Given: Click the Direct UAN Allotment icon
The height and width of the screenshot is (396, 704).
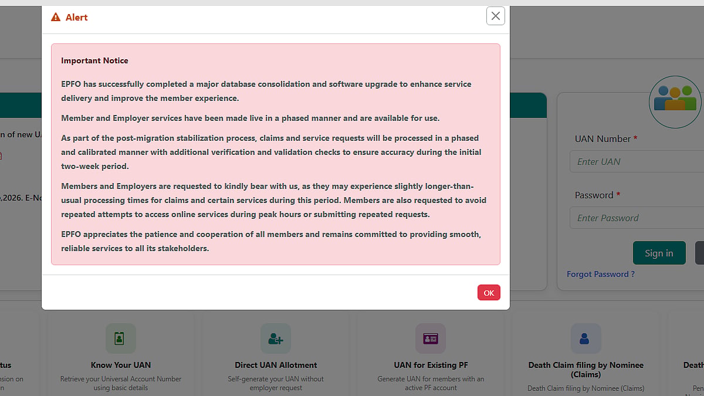Looking at the screenshot, I should click(276, 339).
